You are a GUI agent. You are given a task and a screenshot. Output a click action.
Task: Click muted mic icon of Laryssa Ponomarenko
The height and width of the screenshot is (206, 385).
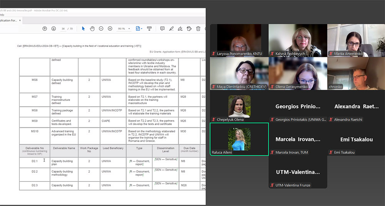click(214, 54)
